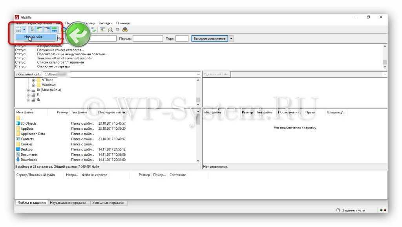Click the message log vertical scrollbar

pos(385,57)
